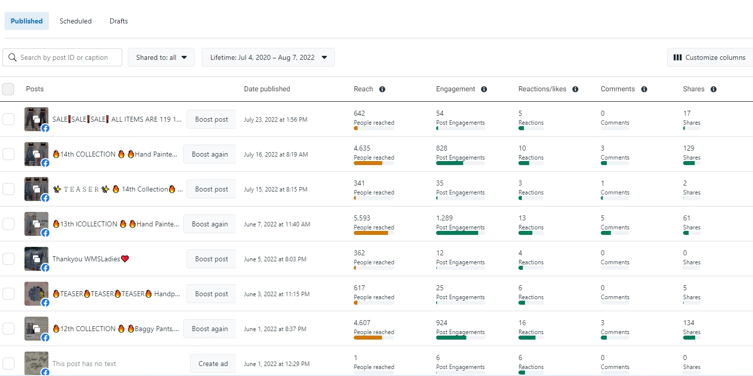Click Create ad for the no-text post
The image size is (753, 376).
pos(213,364)
